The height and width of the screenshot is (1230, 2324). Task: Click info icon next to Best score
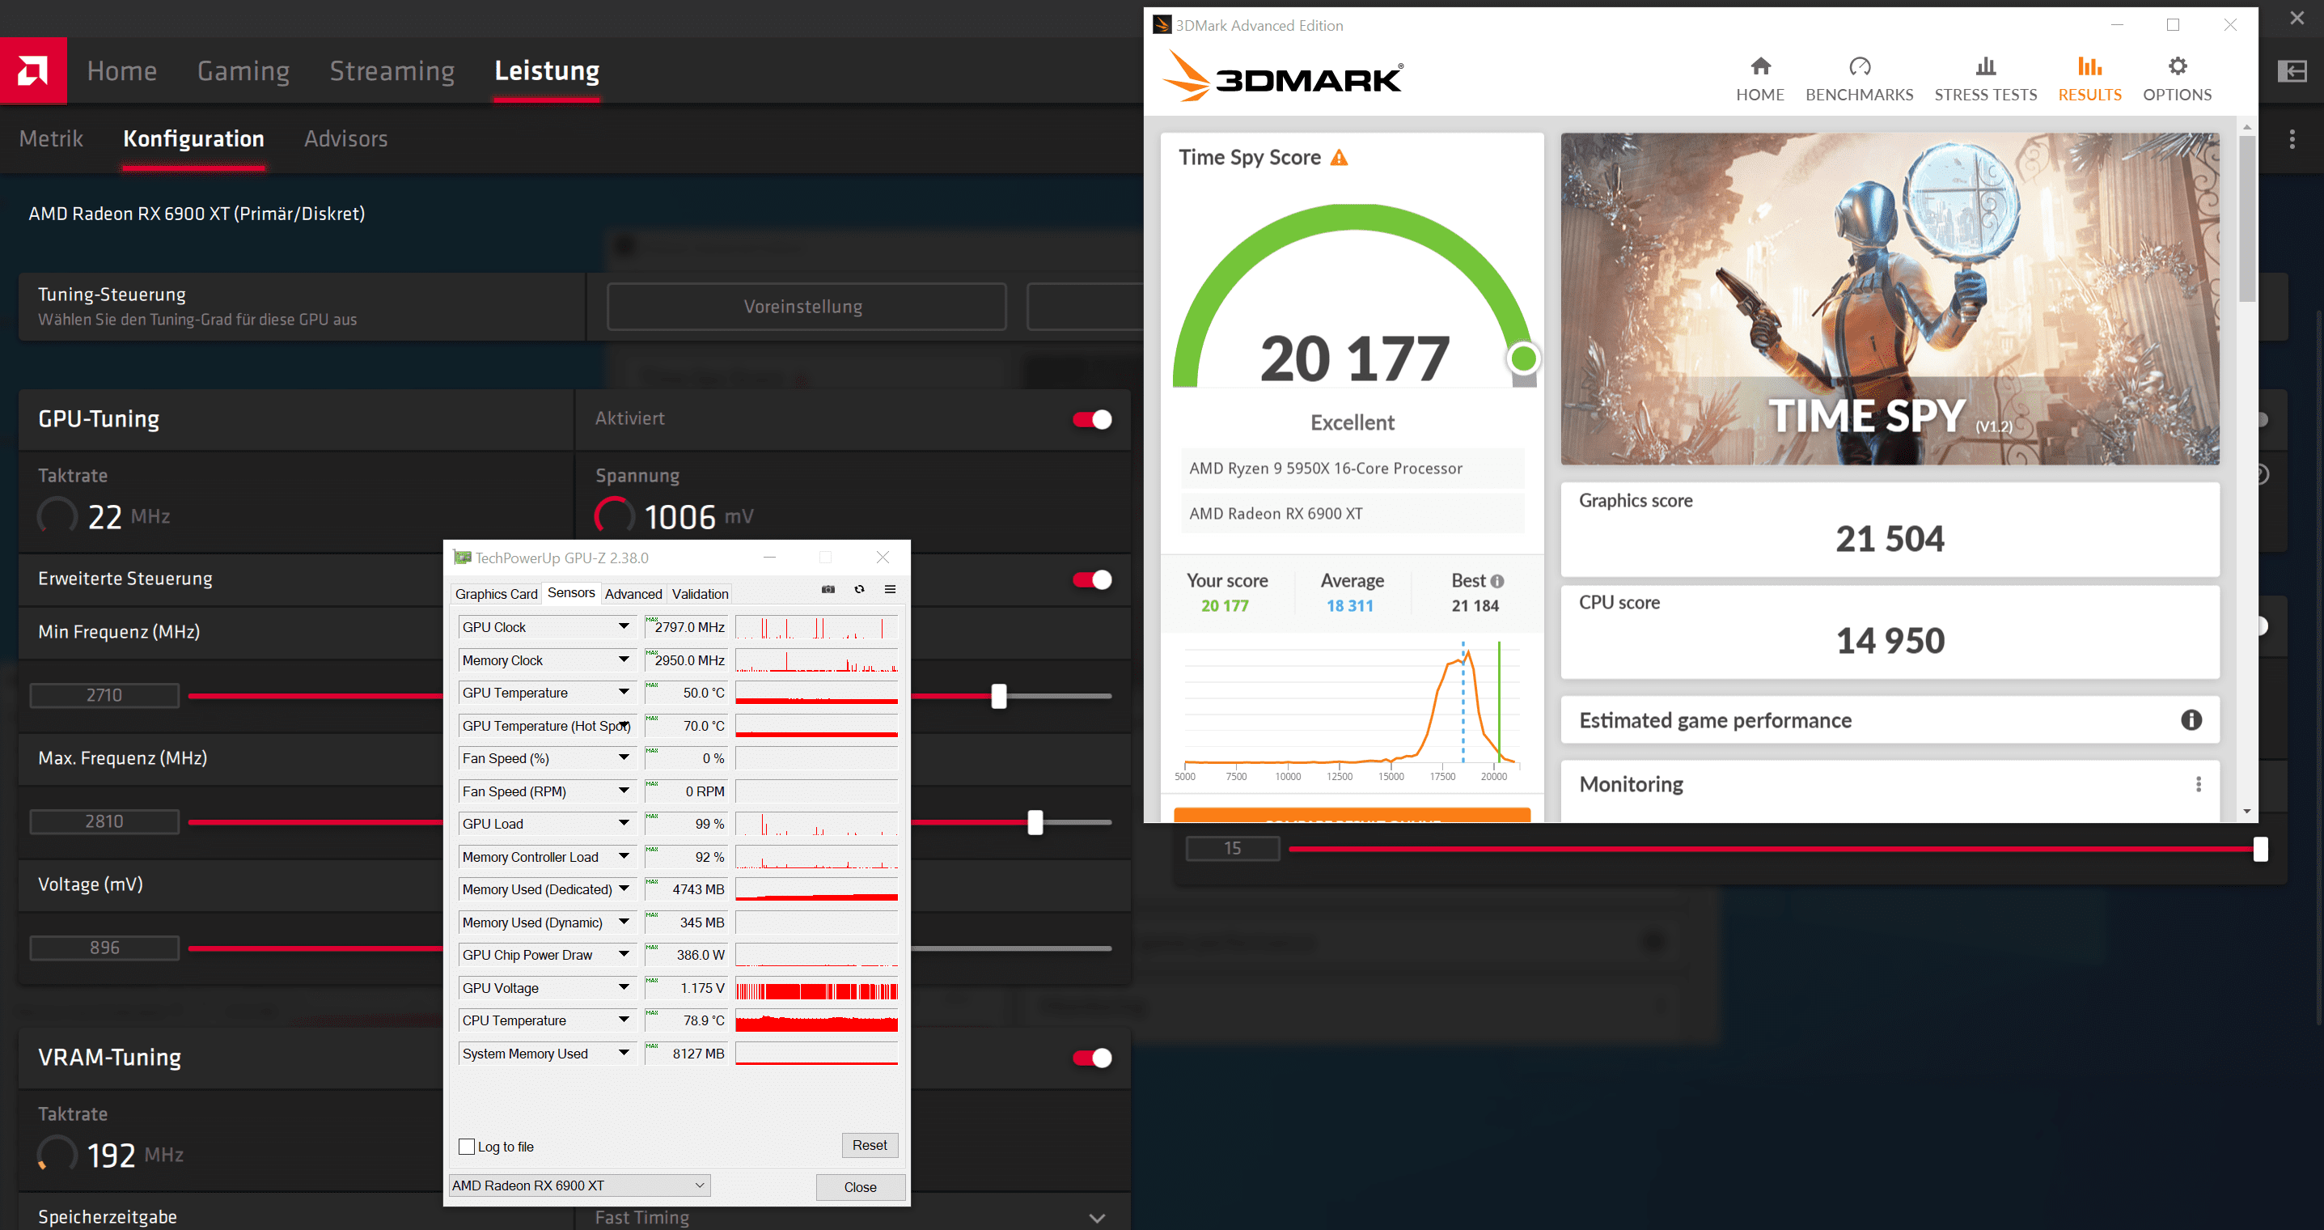pyautogui.click(x=1497, y=581)
